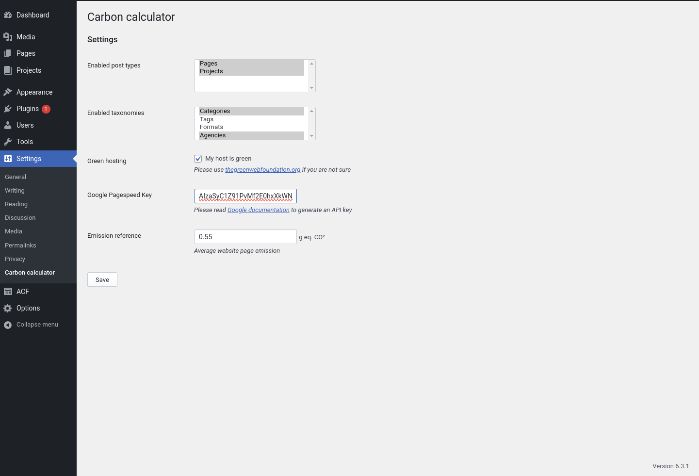
Task: Go to the Projects menu
Action: click(x=38, y=70)
